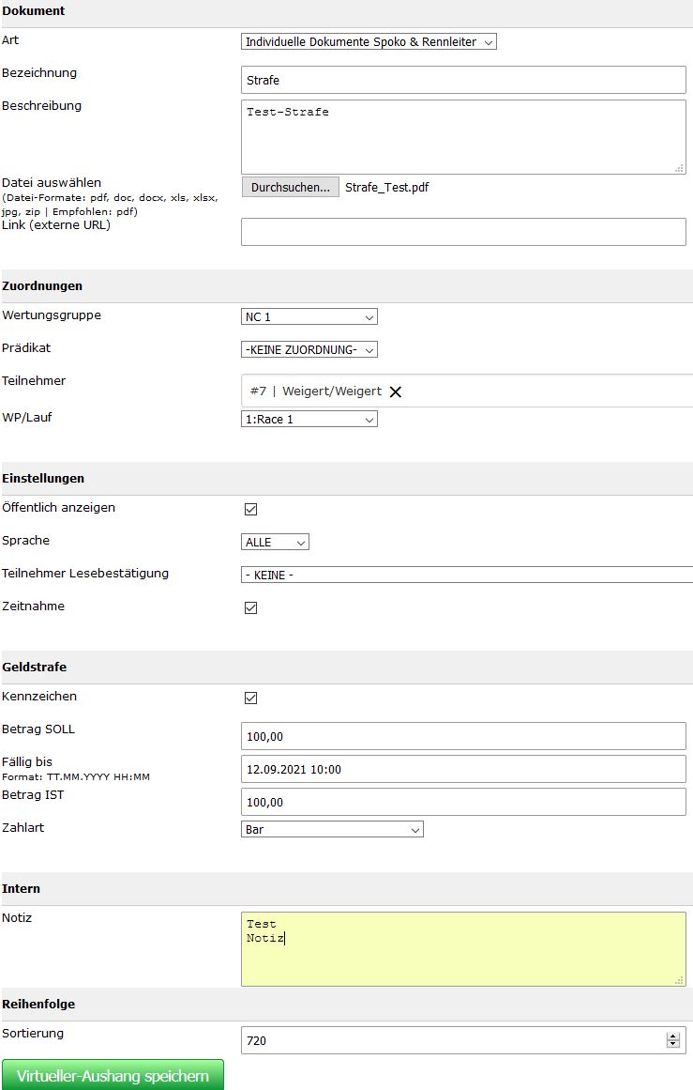Open the Teilnehmer Lesebestätigung selector
Image resolution: width=693 pixels, height=1090 pixels.
pyautogui.click(x=467, y=575)
